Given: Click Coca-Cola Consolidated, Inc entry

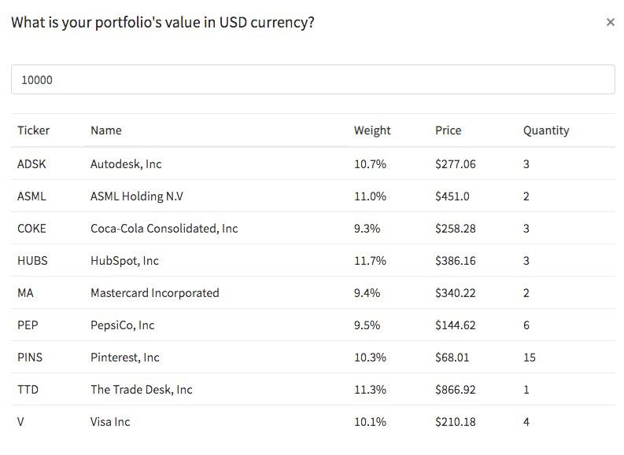Looking at the screenshot, I should pos(164,229).
